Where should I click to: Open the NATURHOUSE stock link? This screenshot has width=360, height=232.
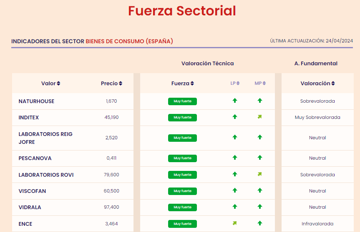(36, 101)
